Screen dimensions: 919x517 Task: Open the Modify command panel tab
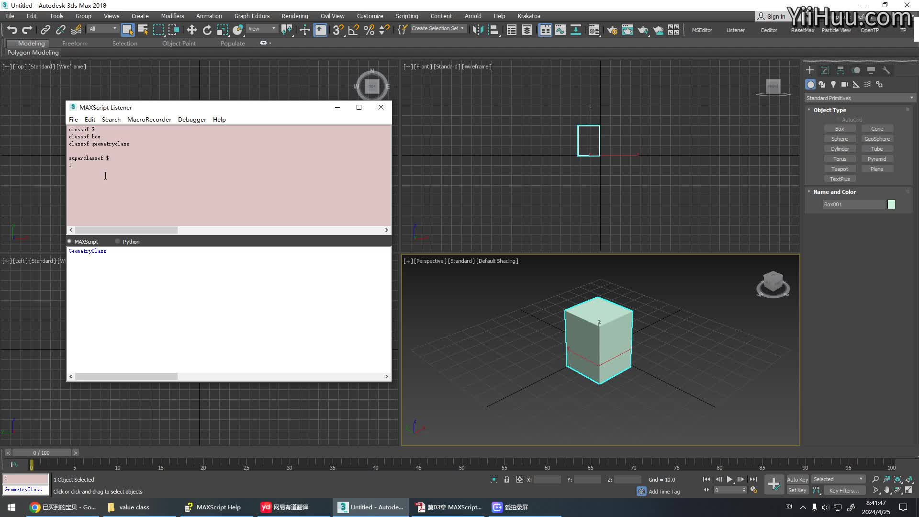pyautogui.click(x=825, y=70)
